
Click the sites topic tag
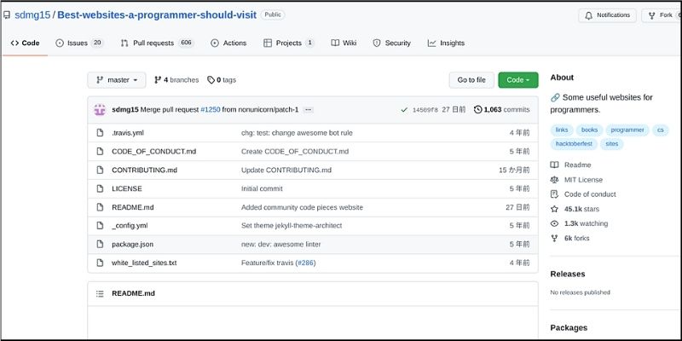612,144
